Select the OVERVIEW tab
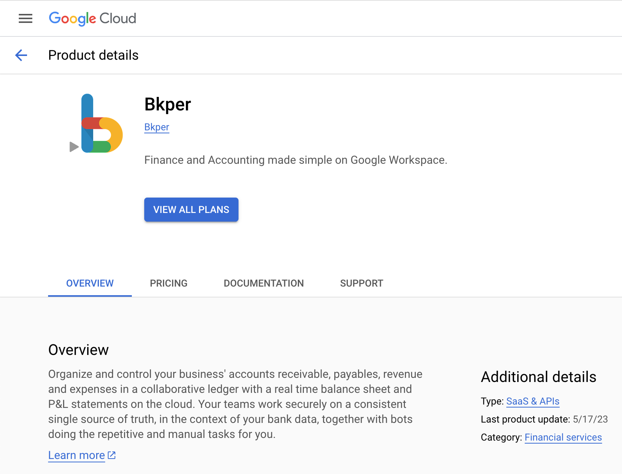This screenshot has height=474, width=622. pos(89,283)
